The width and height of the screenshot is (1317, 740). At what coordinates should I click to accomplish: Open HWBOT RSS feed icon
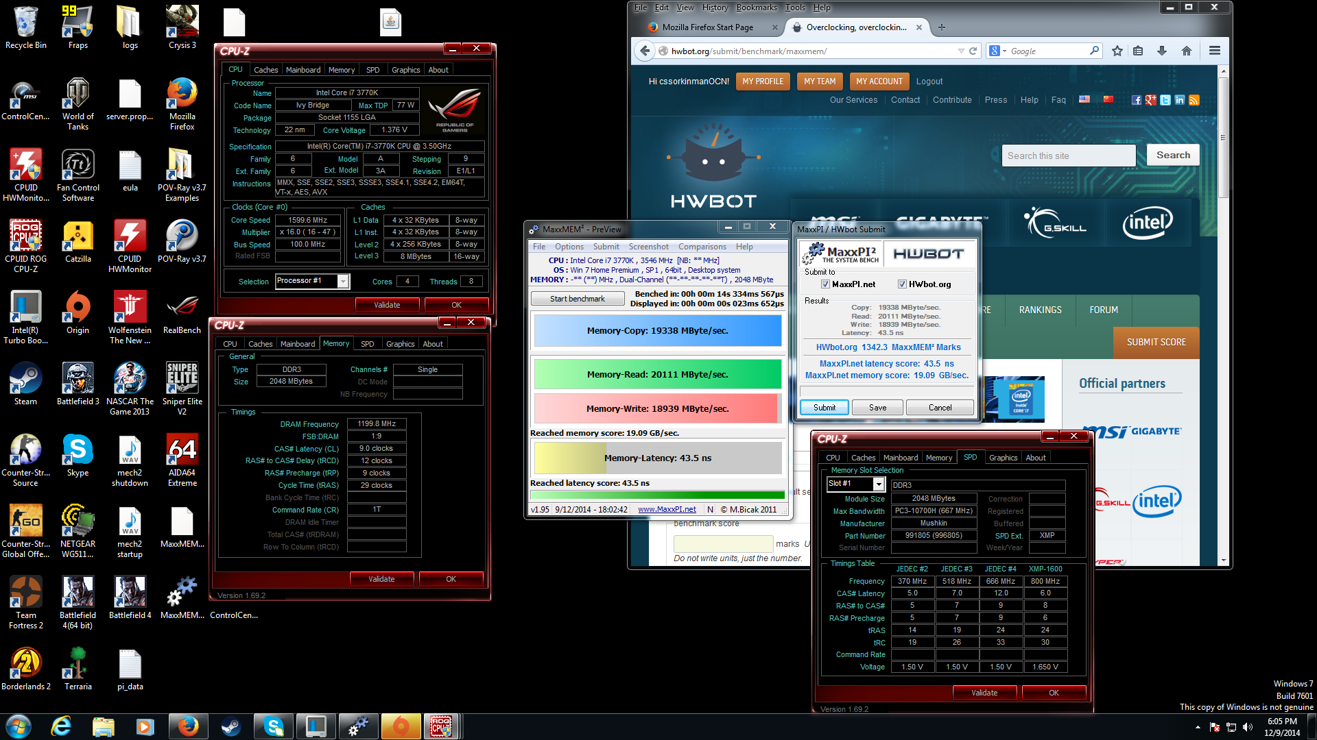[1194, 100]
